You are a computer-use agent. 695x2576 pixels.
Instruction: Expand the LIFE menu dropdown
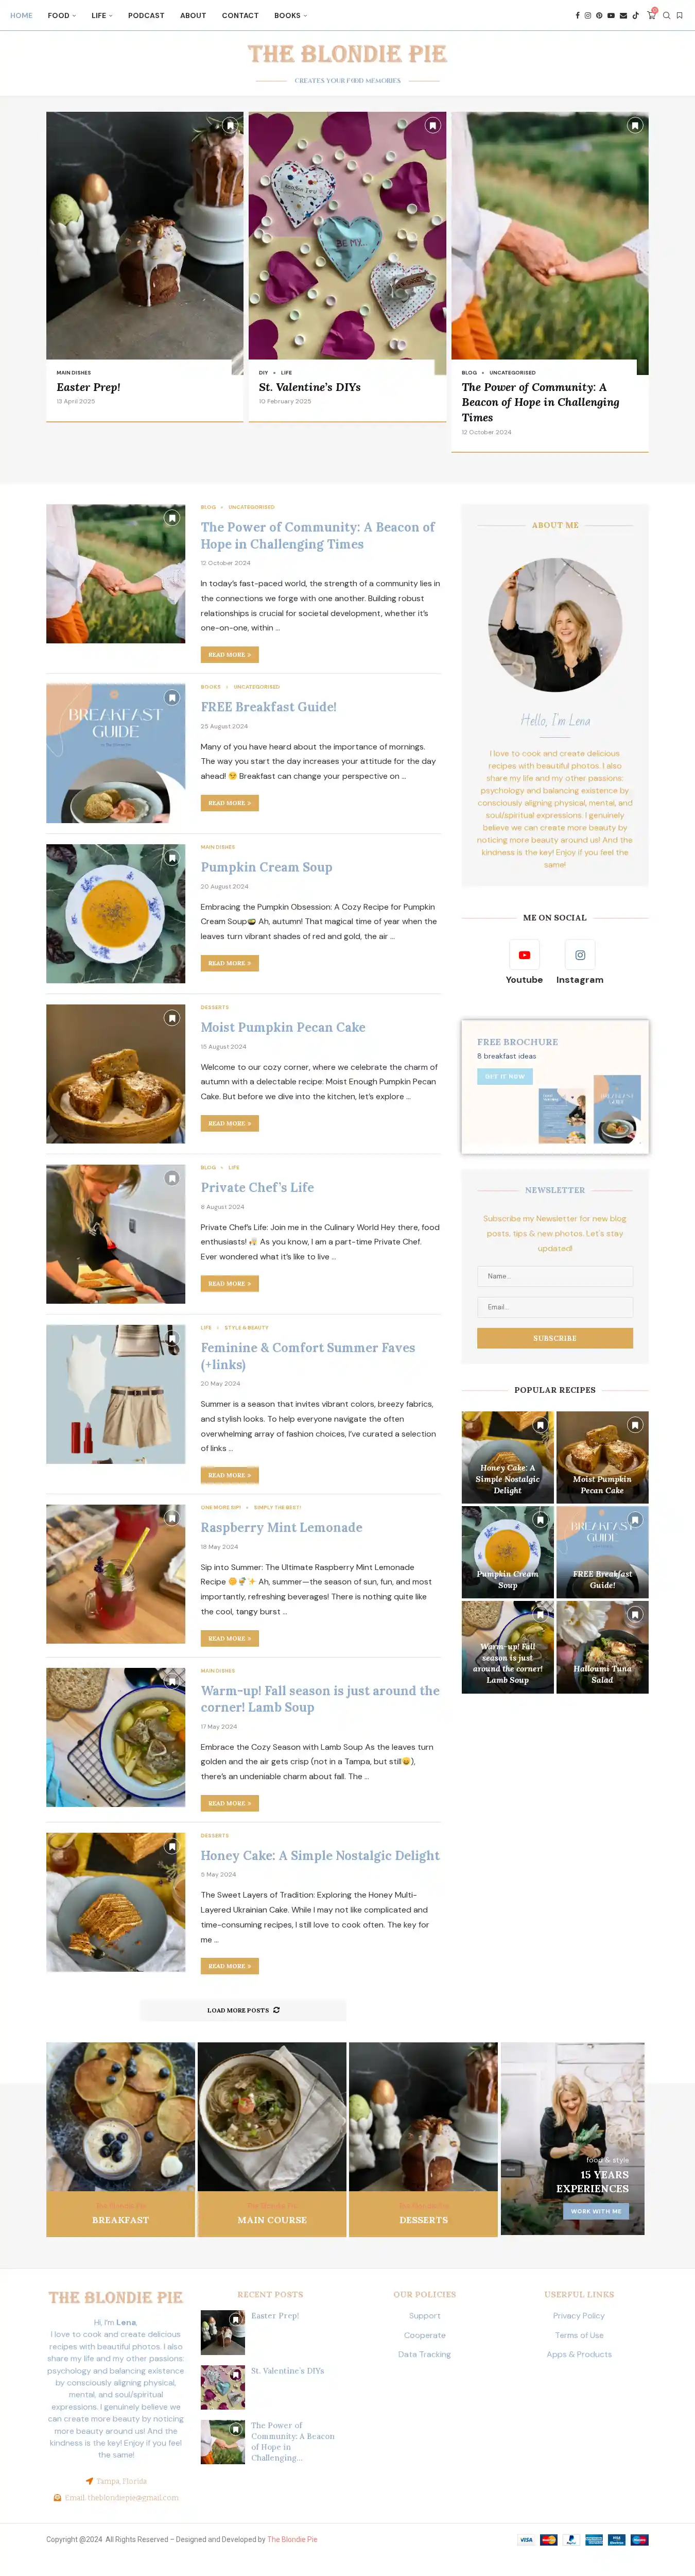click(102, 16)
